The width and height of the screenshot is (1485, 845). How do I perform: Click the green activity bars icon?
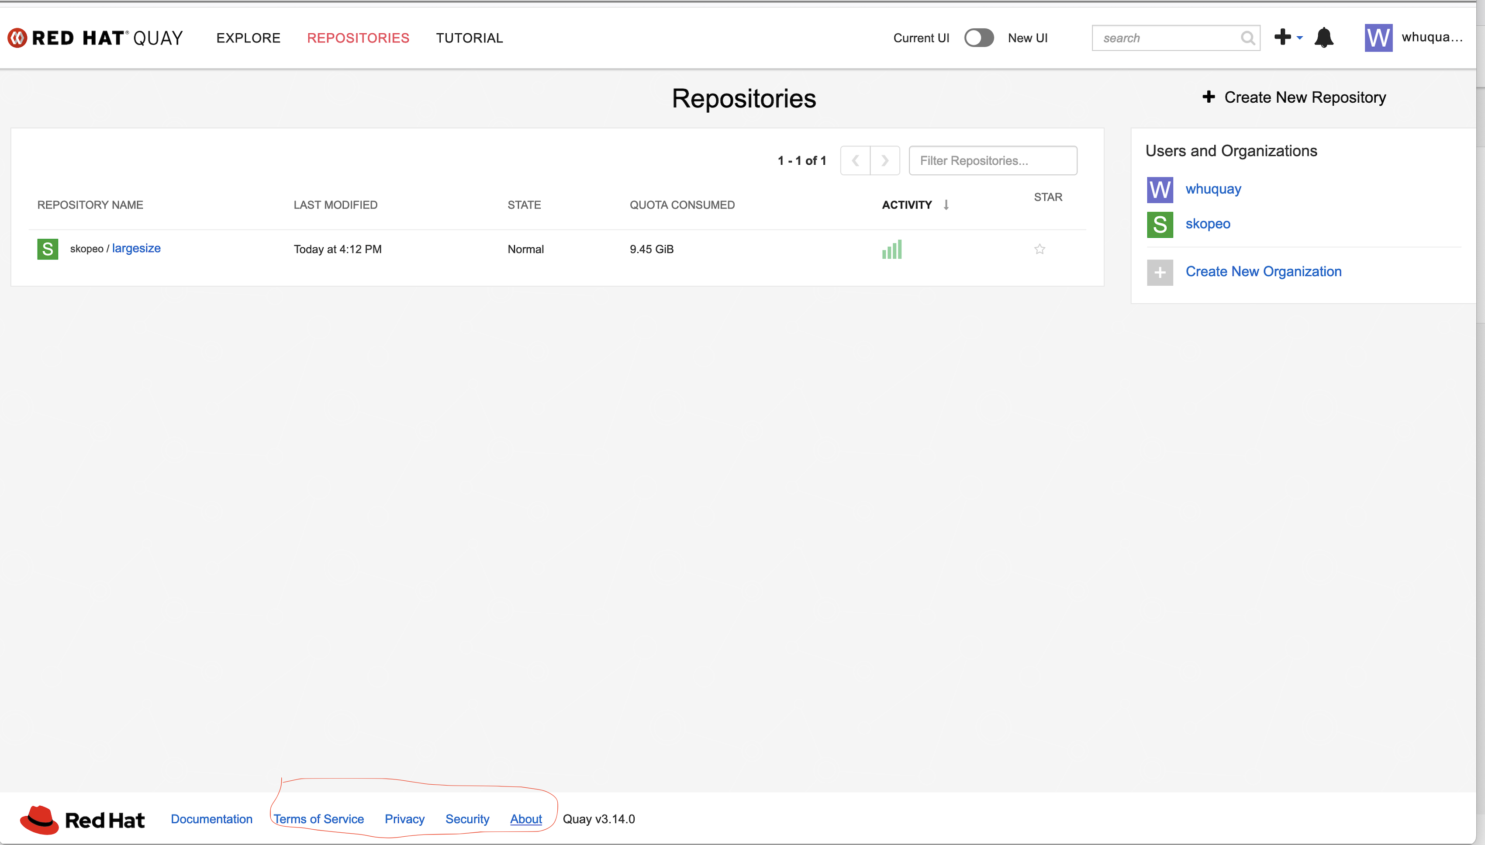pyautogui.click(x=891, y=249)
